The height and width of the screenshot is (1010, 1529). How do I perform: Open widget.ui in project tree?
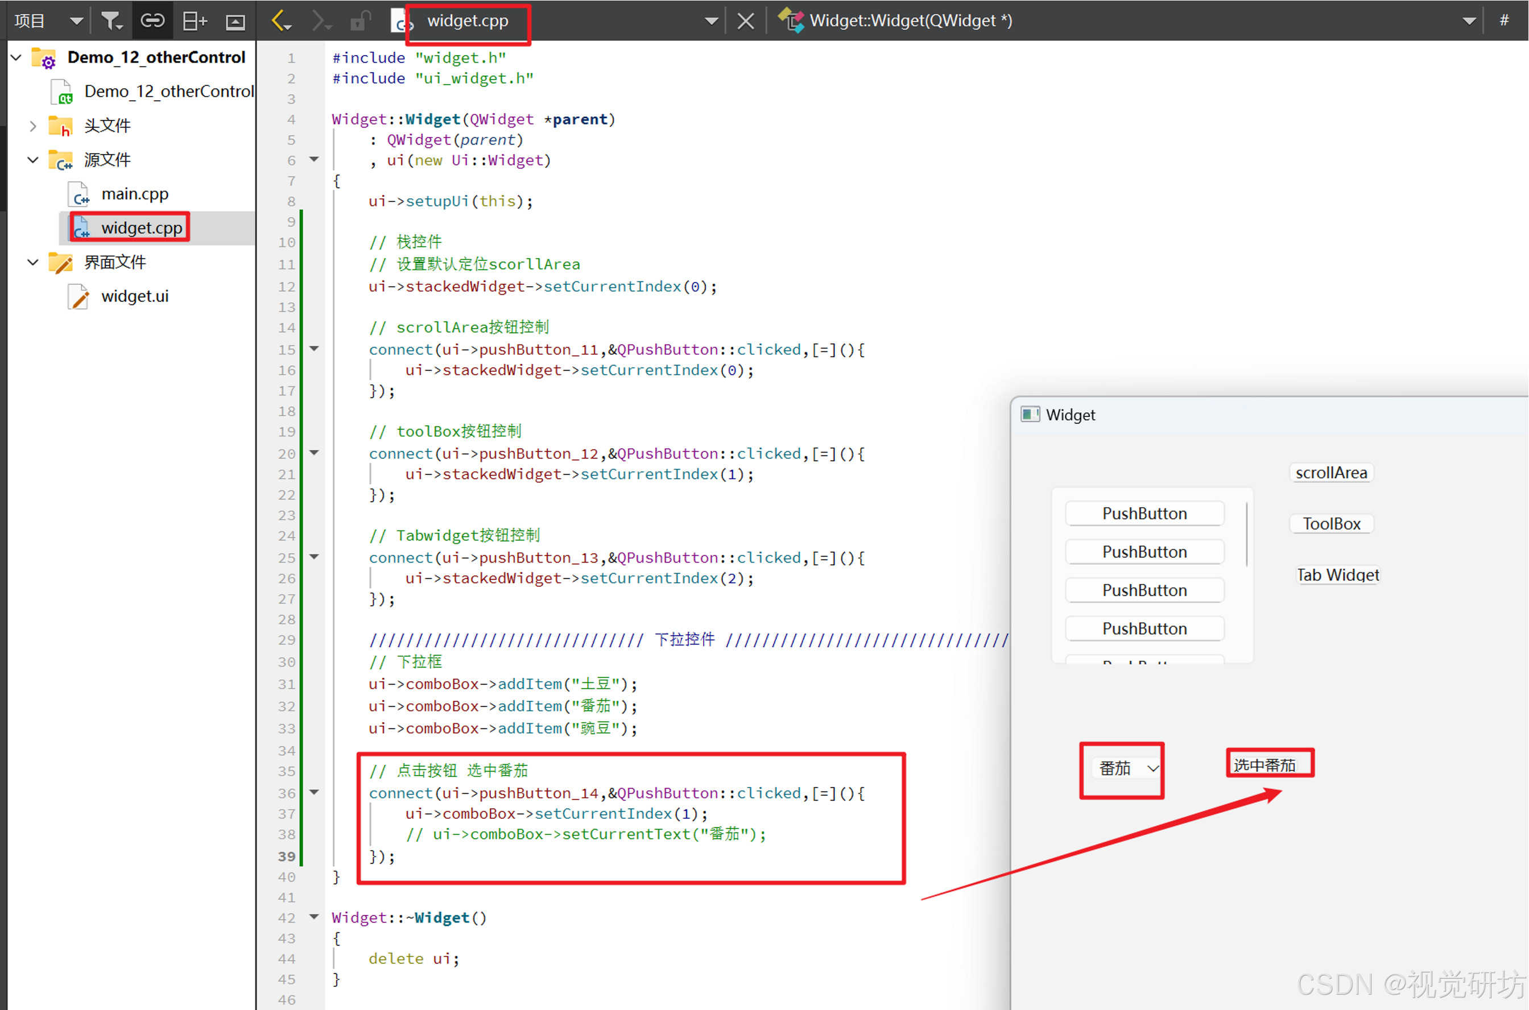(x=134, y=296)
